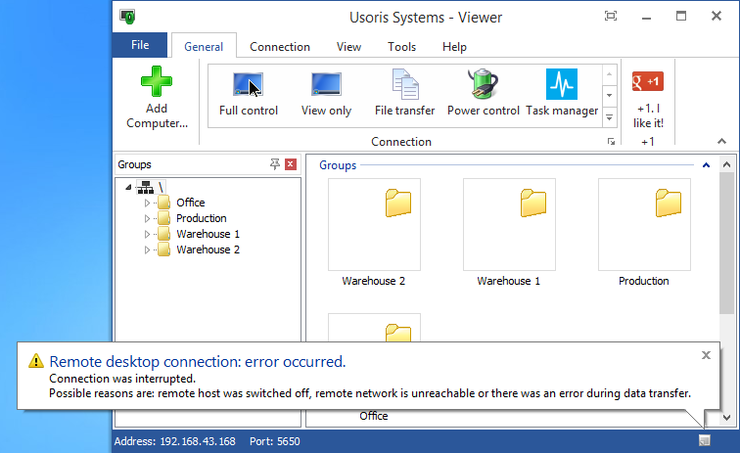Expand the Office tree node
The width and height of the screenshot is (740, 453).
pos(148,204)
